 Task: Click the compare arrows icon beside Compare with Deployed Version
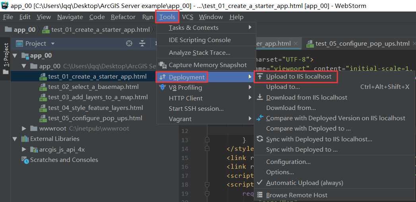point(260,118)
